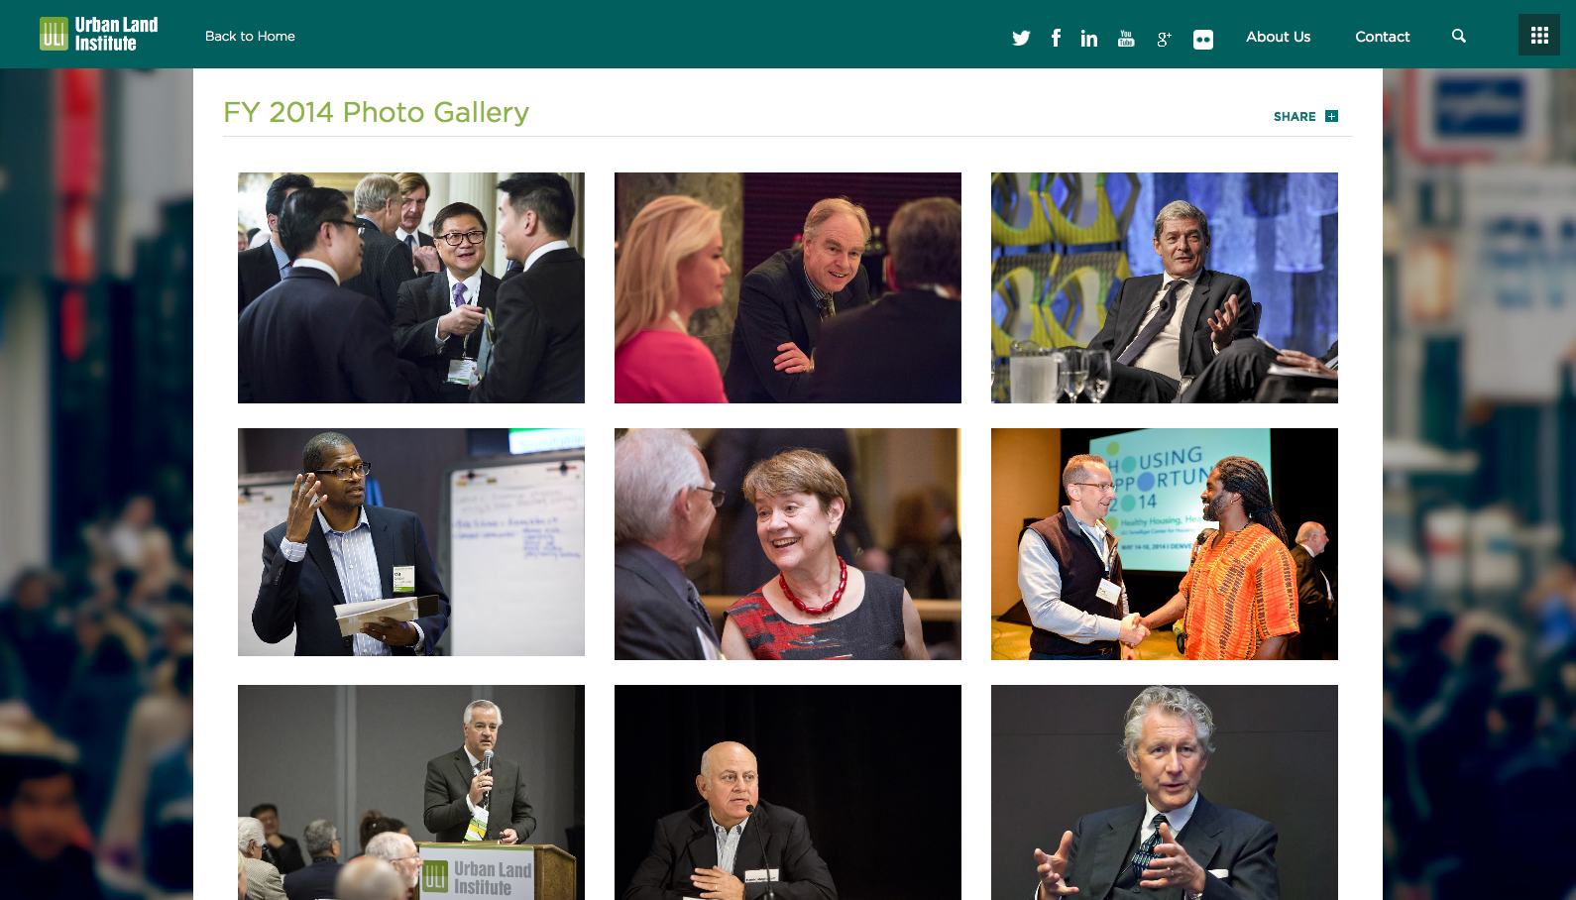Follow the Back to Home link
Image resolution: width=1576 pixels, height=900 pixels.
(x=250, y=36)
